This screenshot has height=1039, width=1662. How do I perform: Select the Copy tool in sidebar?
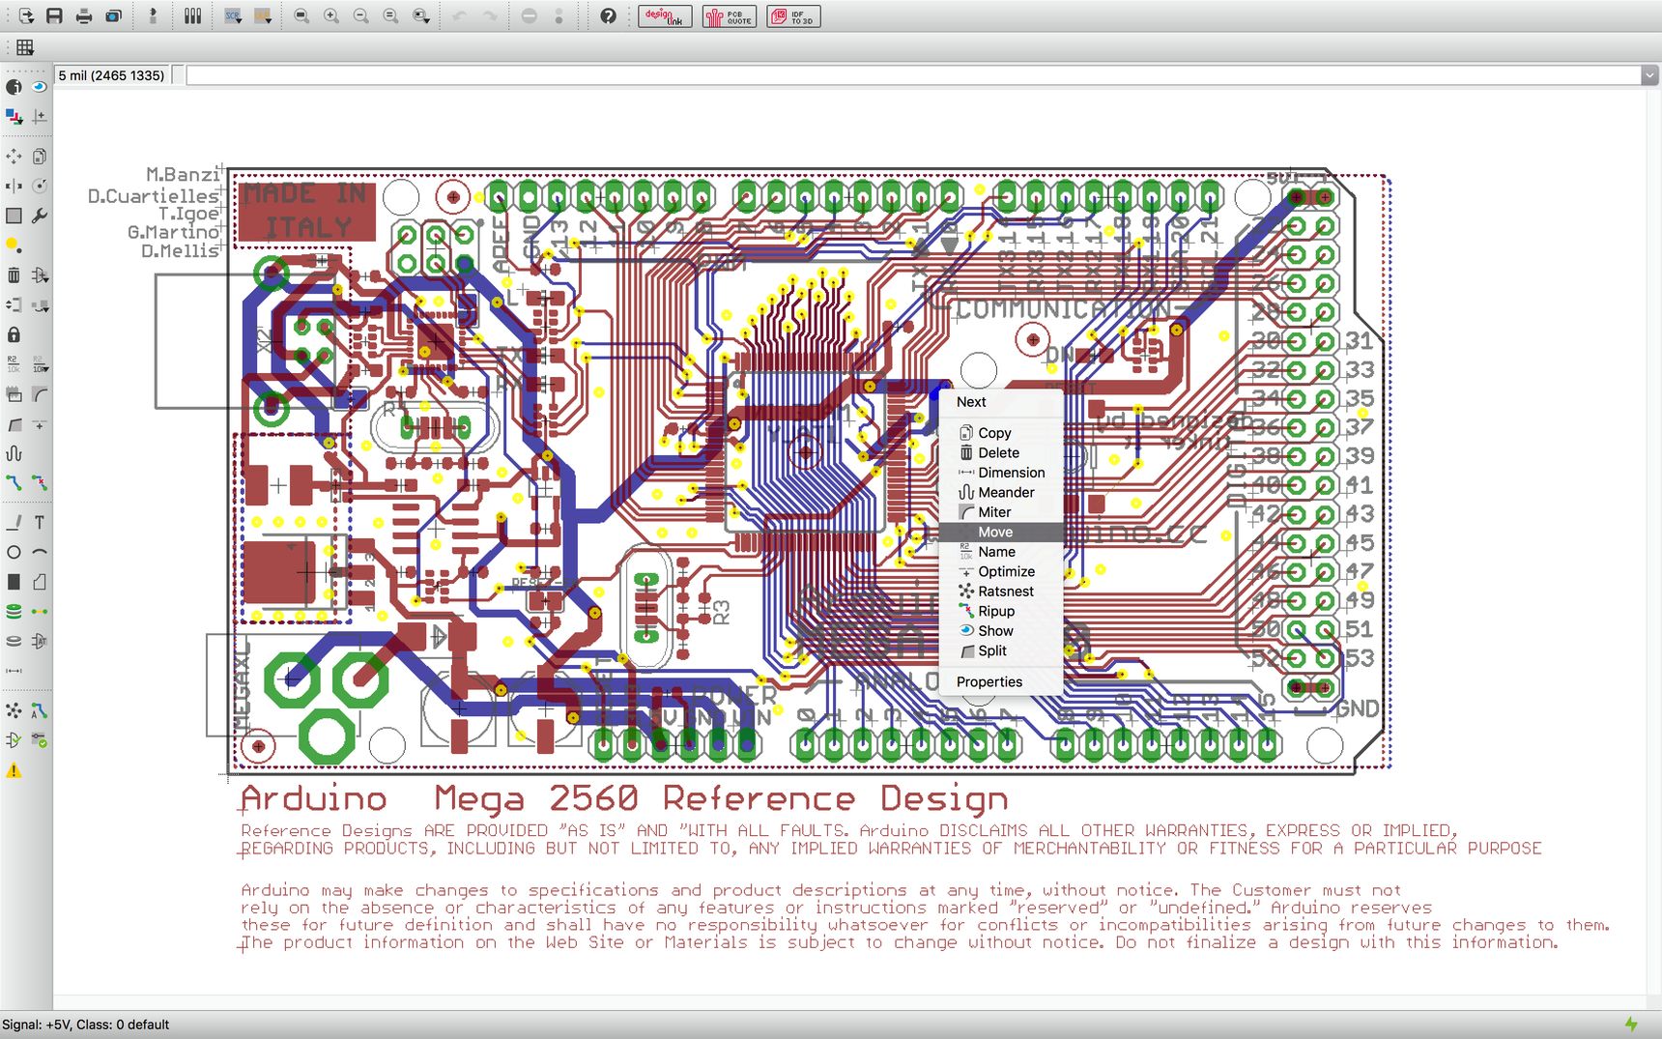[39, 156]
